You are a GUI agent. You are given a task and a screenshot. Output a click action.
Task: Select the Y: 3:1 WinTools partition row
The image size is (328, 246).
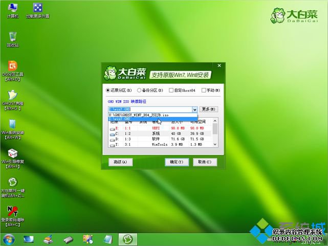coord(161,144)
